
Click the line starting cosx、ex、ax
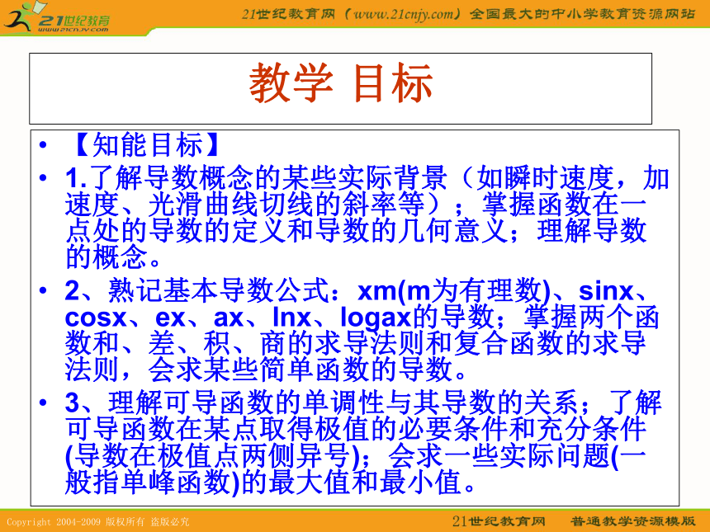click(362, 317)
